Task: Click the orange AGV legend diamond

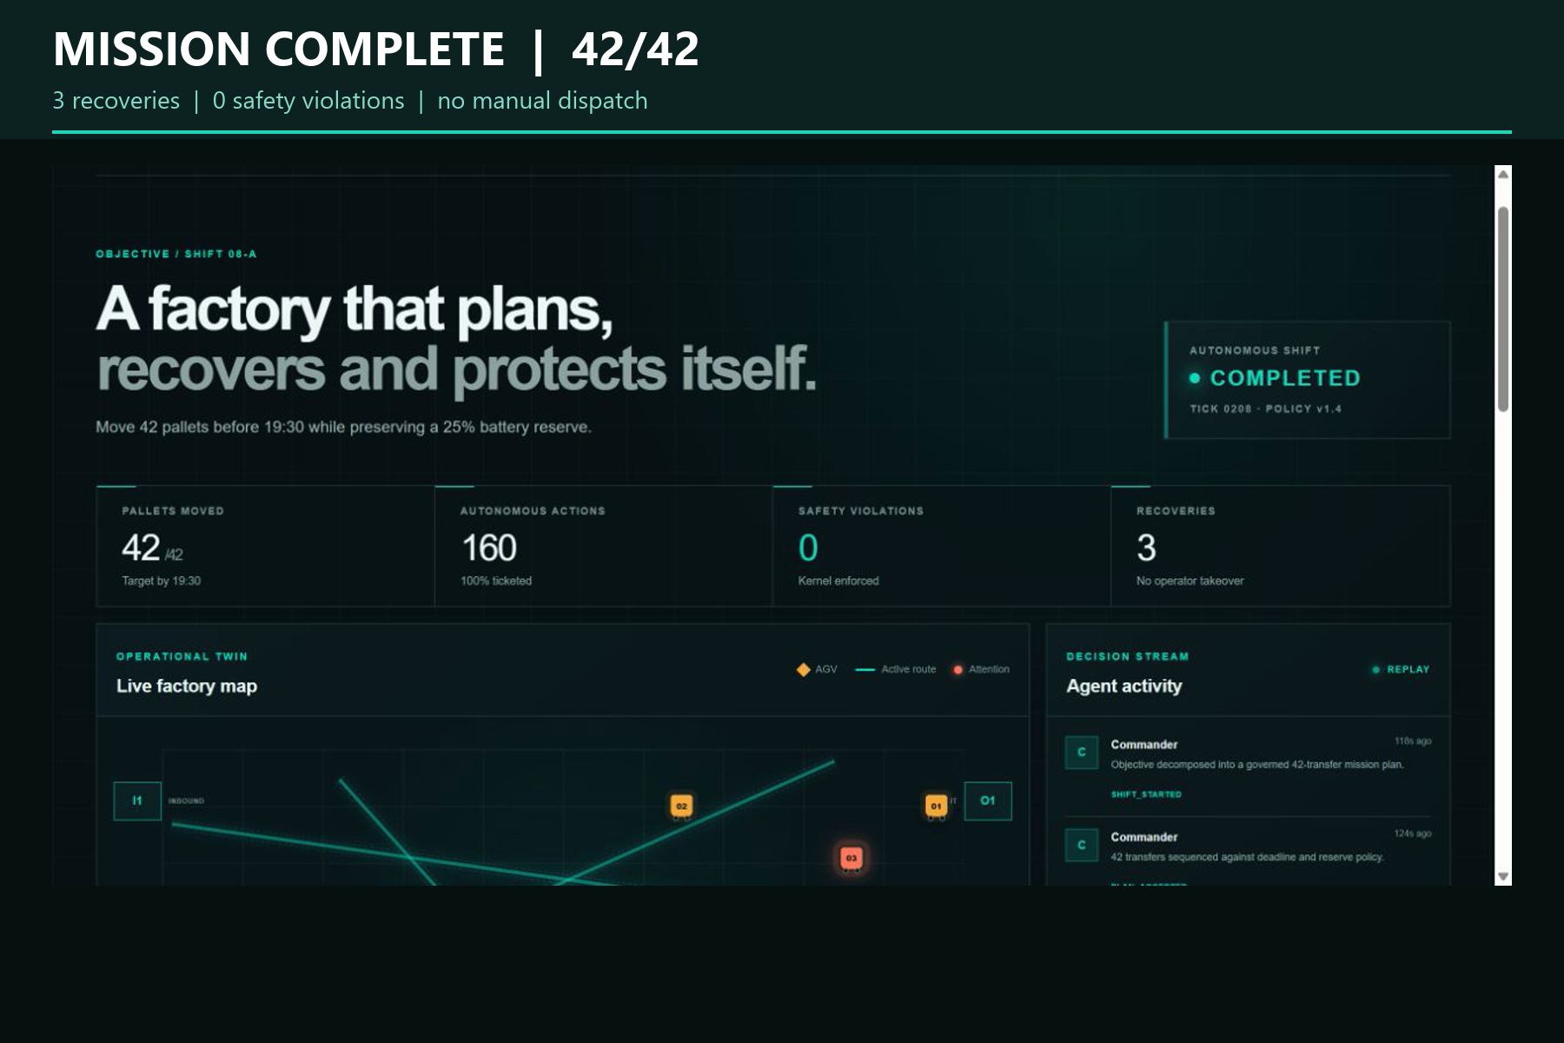Action: (803, 669)
